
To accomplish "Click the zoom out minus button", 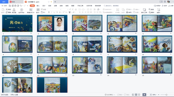I will click(x=159, y=95).
